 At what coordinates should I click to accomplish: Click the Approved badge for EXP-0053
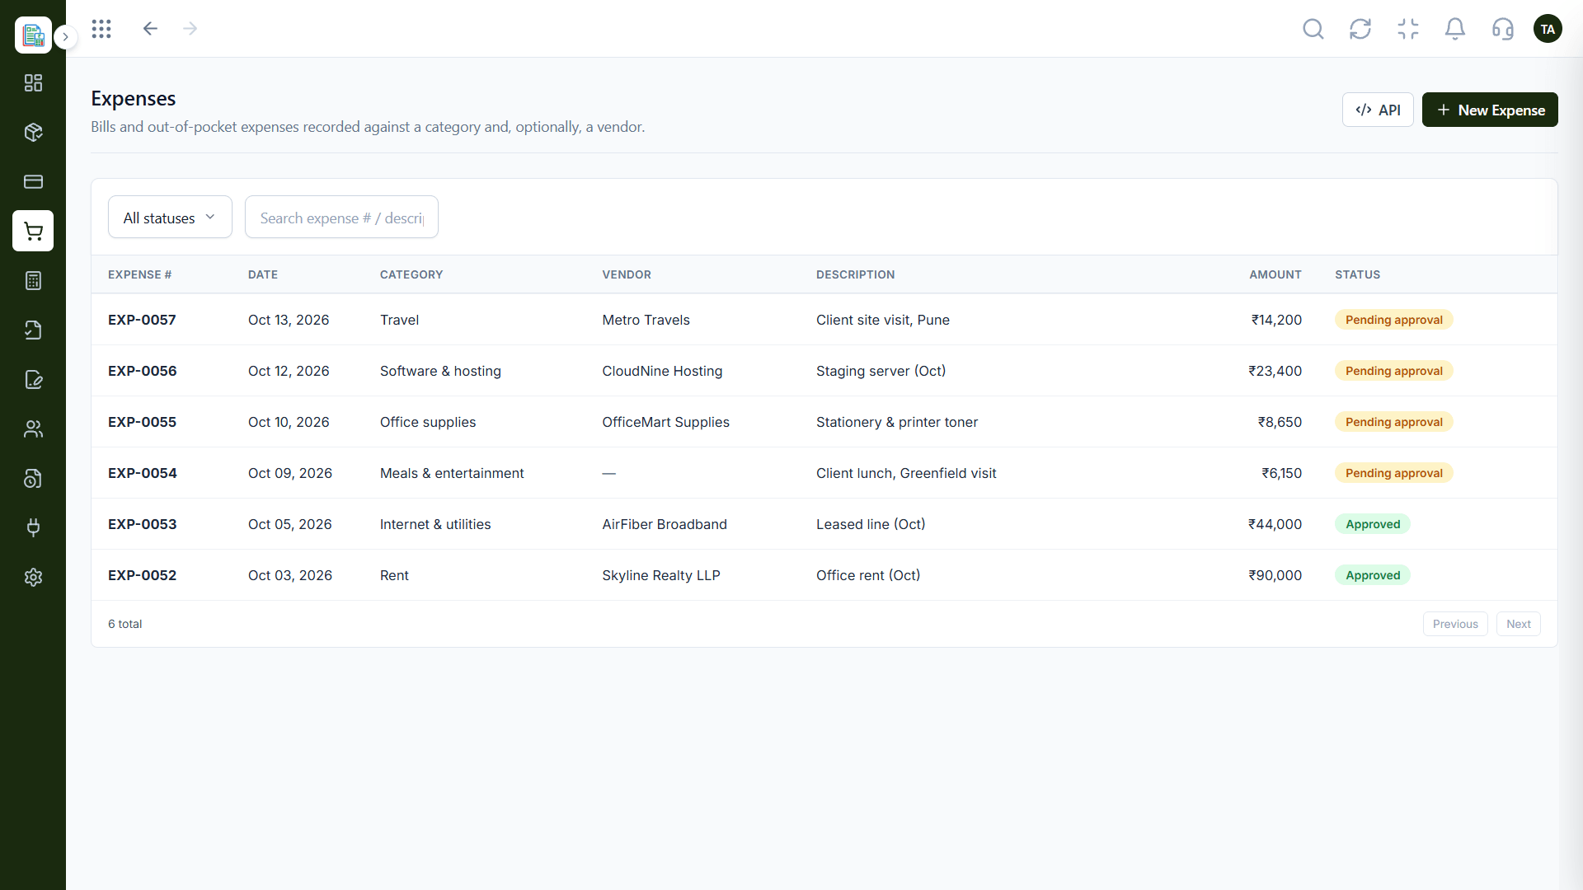click(1372, 524)
